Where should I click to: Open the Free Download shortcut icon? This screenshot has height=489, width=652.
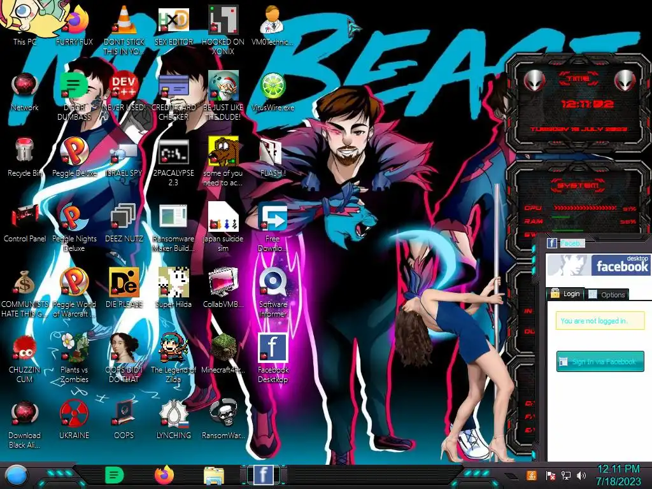273,227
